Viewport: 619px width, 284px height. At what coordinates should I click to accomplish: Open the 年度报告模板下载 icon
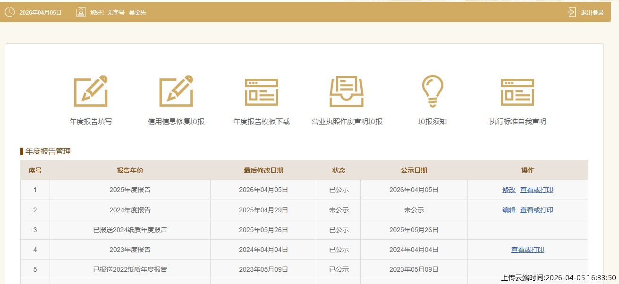[261, 92]
